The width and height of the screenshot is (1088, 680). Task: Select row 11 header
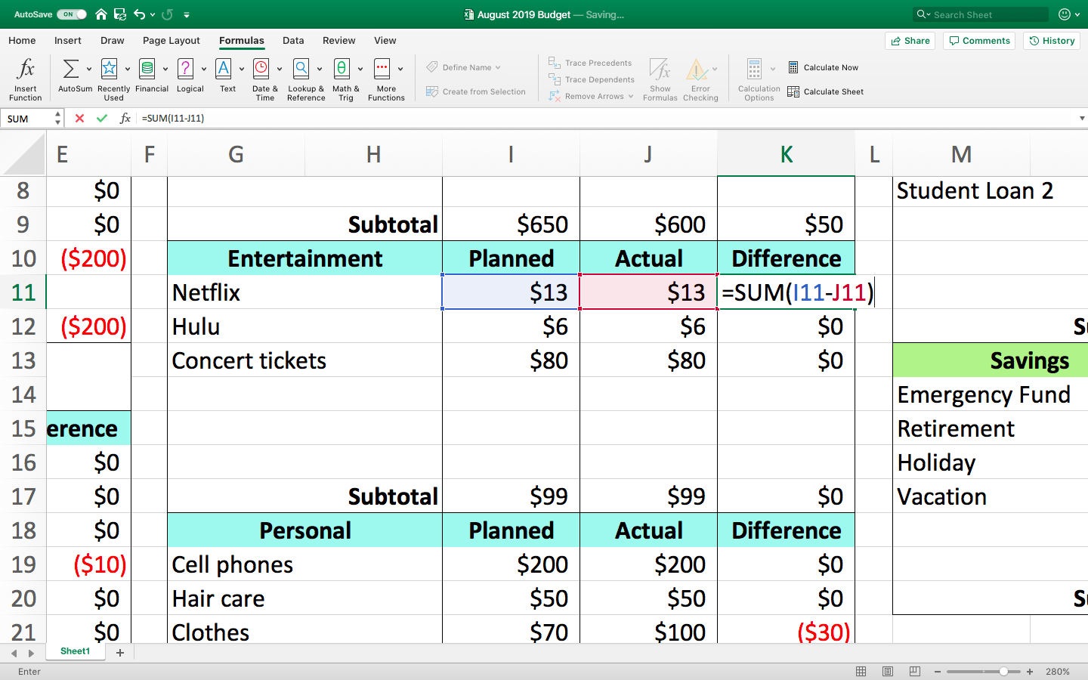click(x=23, y=292)
